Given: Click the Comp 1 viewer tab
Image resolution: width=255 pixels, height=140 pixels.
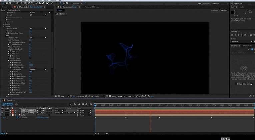Looking at the screenshot, I should pos(60,10).
